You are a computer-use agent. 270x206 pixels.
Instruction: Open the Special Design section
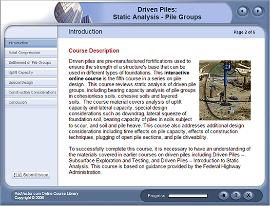(x=31, y=82)
